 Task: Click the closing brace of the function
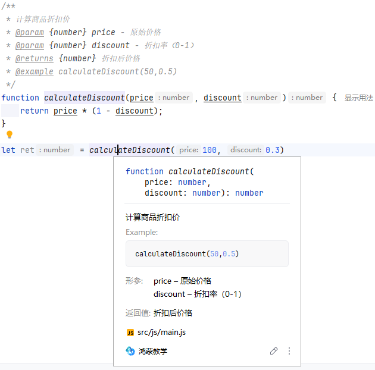tap(4, 124)
